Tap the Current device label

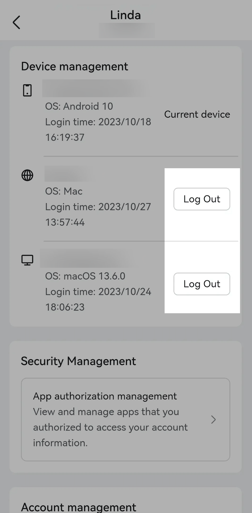197,114
